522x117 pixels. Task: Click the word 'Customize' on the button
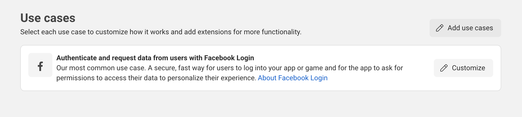[x=468, y=68]
